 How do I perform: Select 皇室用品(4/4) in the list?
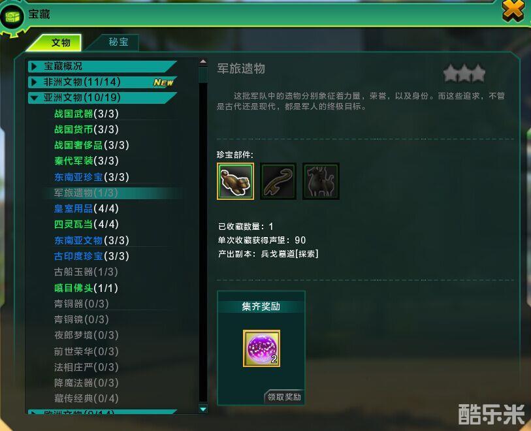pos(86,208)
